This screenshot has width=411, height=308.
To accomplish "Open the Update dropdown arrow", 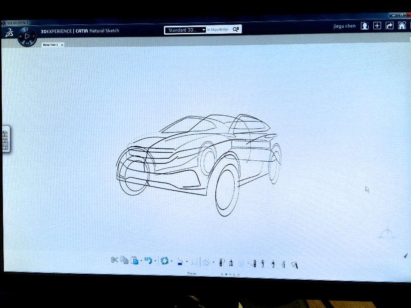I will click(x=172, y=261).
